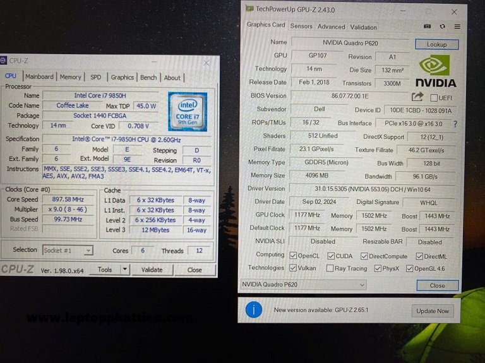Click the Specification field i7-9850H CPU @ 2.60GHz

click(126, 140)
